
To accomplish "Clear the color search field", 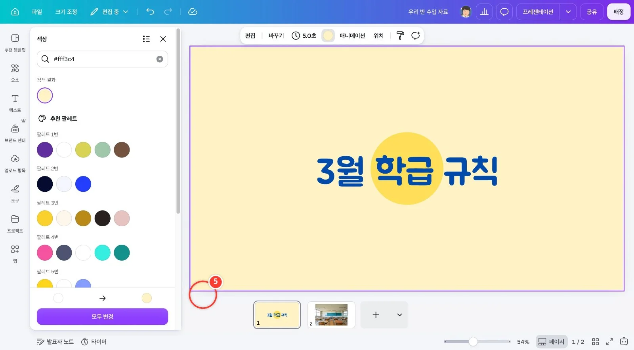I will (x=160, y=59).
